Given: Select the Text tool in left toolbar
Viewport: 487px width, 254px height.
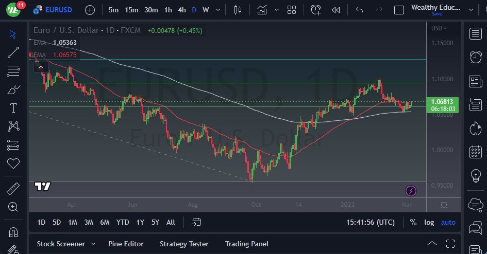Looking at the screenshot, I should pos(13,108).
